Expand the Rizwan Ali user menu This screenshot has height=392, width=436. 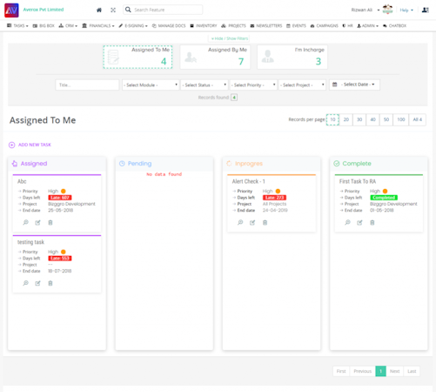point(366,10)
